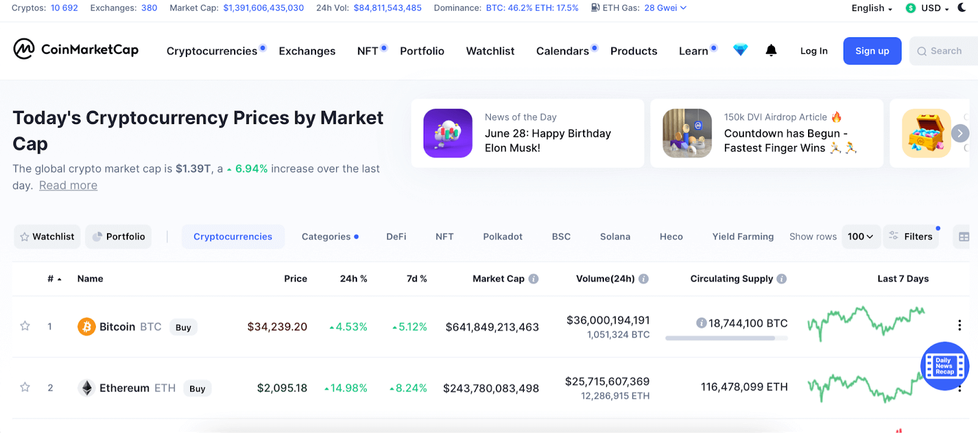
Task: Select the NFT filter tab
Action: tap(444, 236)
